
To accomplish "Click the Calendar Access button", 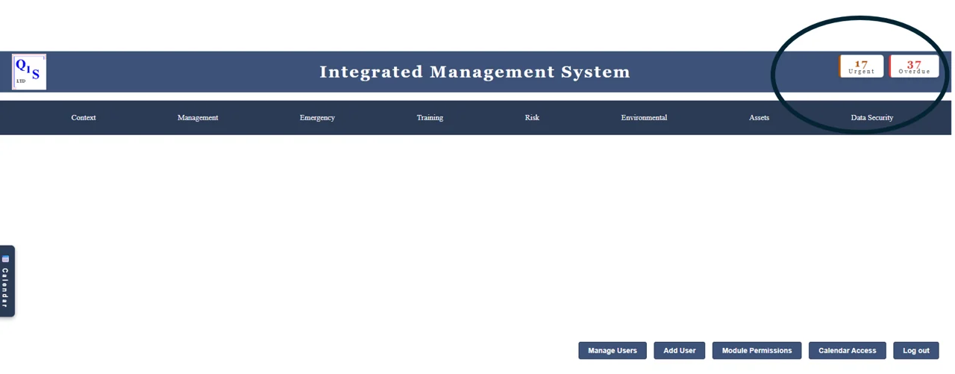I will click(x=847, y=351).
